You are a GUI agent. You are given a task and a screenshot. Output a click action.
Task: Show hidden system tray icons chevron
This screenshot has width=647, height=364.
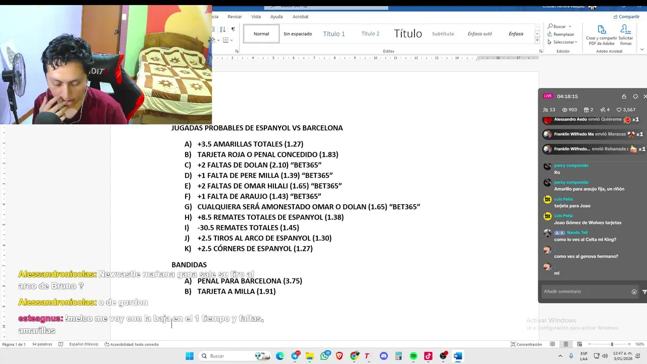(x=560, y=356)
